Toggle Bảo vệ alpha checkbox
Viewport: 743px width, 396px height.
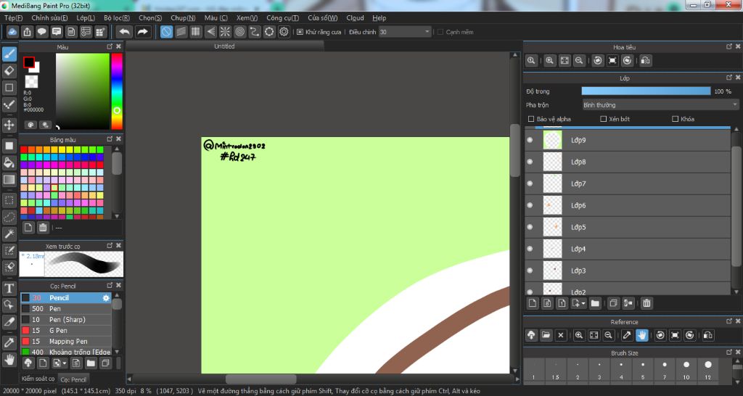(530, 119)
